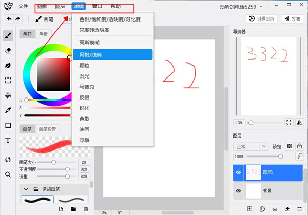308x215 pixels.
Task: Click the flip mirror icon in navigator
Action: coord(299,123)
